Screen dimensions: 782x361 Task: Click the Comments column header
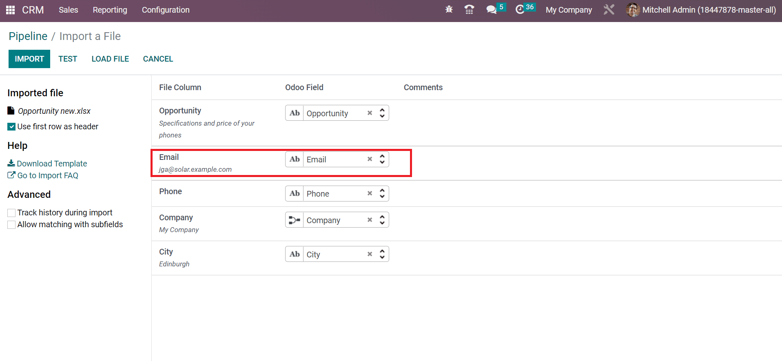(423, 87)
